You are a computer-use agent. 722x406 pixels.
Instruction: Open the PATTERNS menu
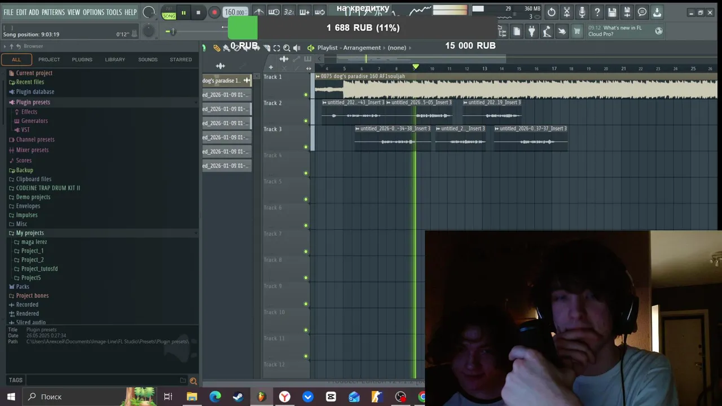click(x=53, y=12)
